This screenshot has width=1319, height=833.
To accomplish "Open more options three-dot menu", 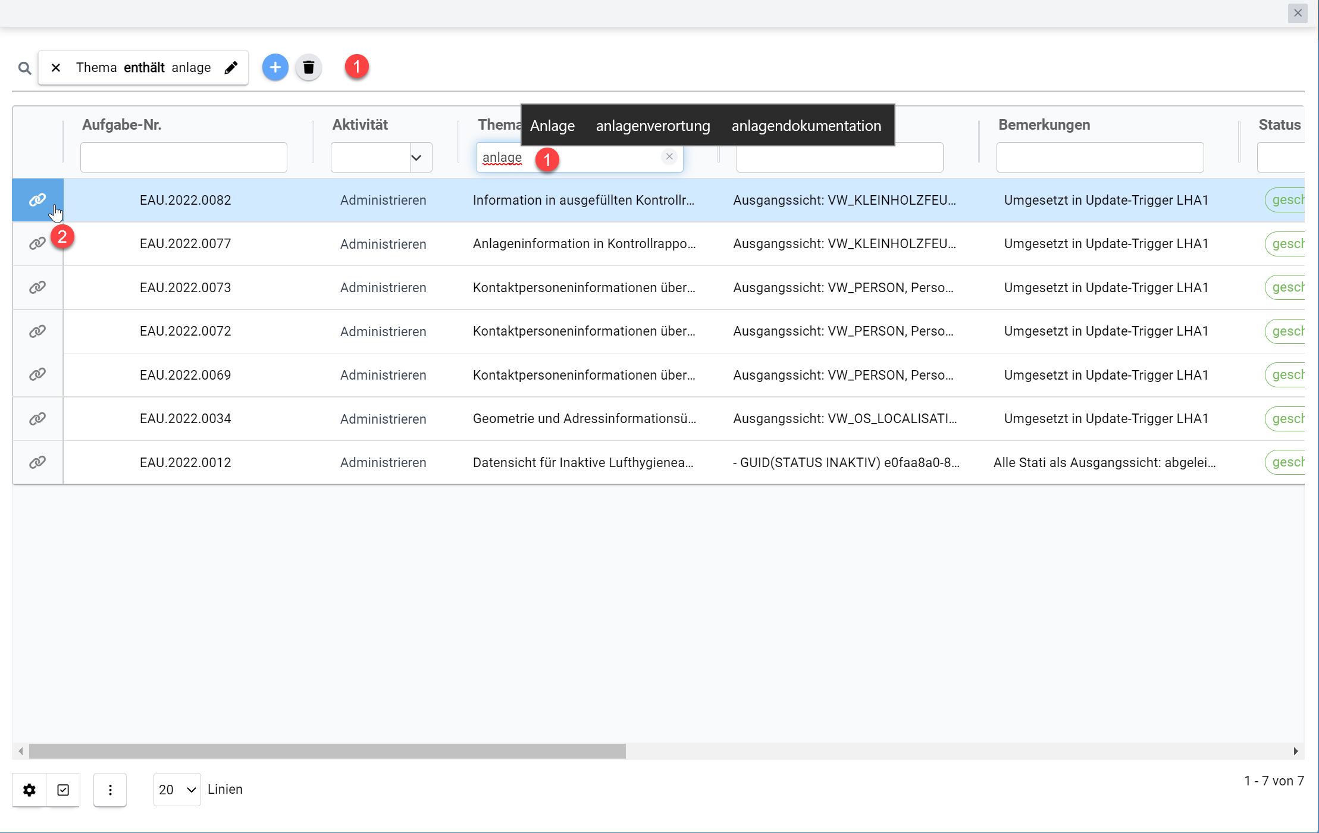I will (x=110, y=790).
